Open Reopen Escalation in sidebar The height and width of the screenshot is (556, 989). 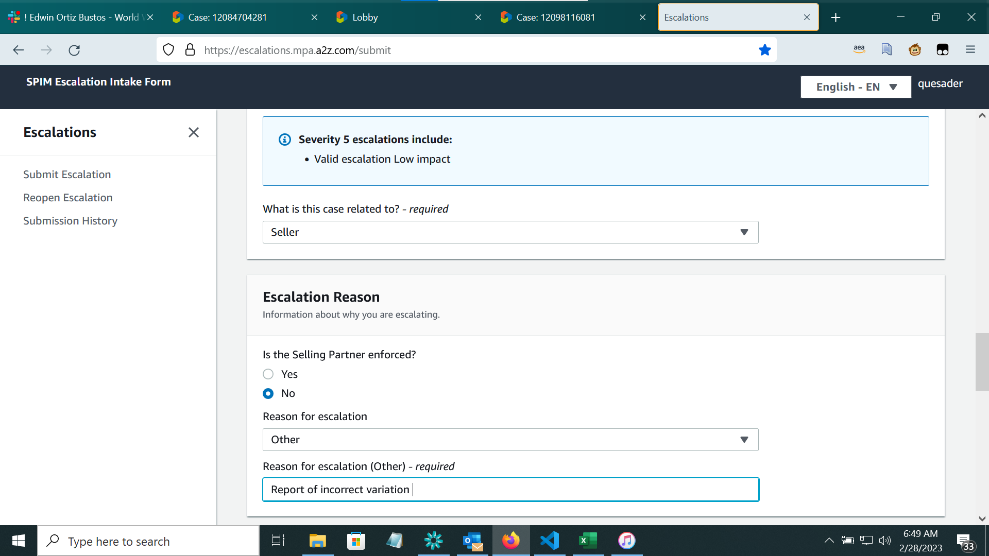tap(68, 198)
